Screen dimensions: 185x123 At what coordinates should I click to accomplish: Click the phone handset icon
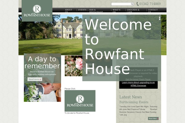point(138,4)
